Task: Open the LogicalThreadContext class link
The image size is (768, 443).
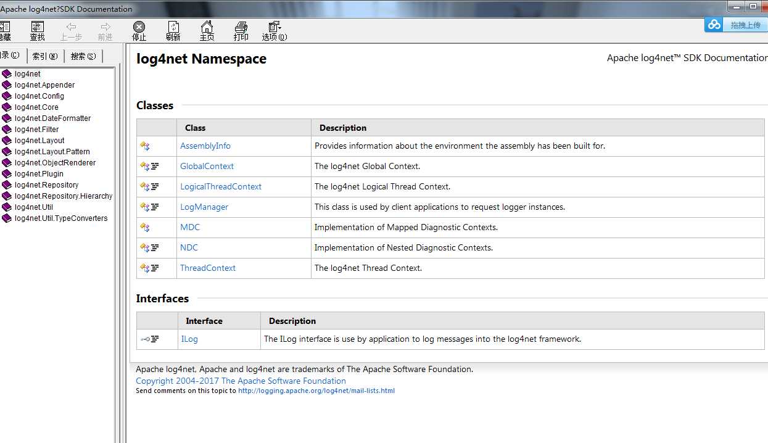Action: tap(221, 186)
